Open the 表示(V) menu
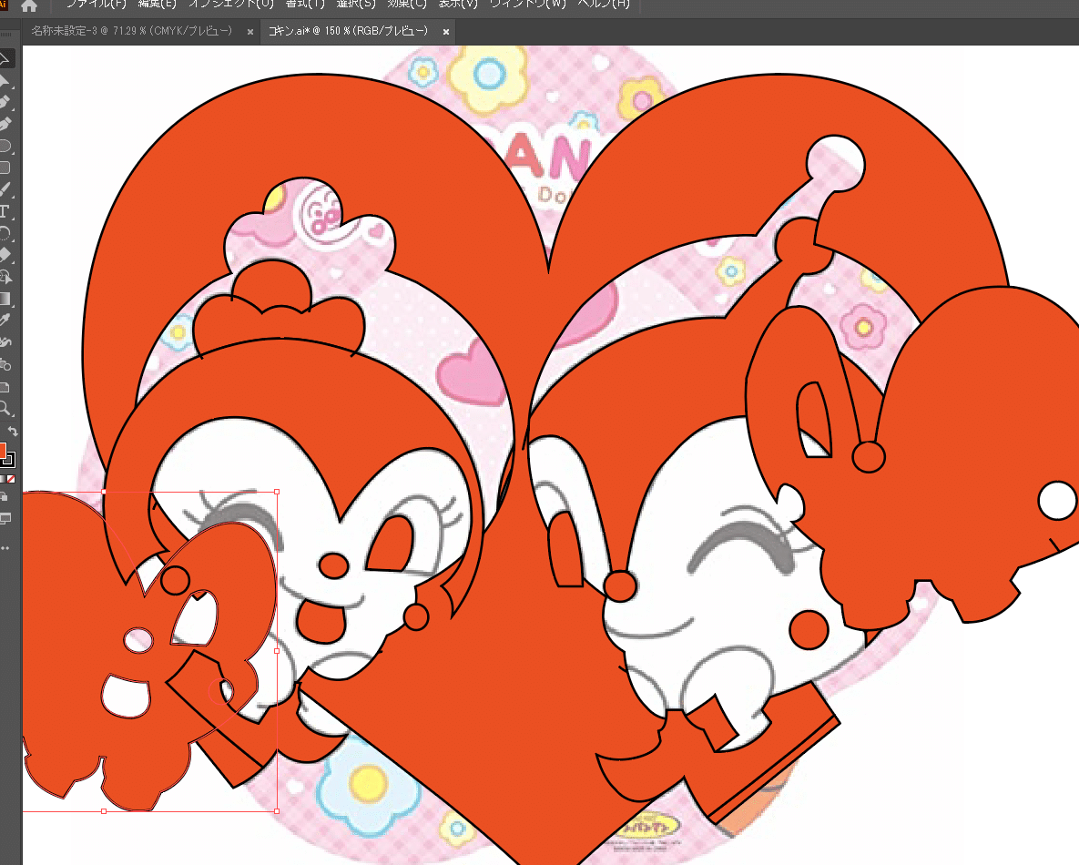 coord(458,5)
